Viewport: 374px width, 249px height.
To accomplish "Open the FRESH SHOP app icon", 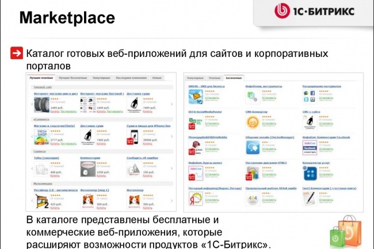I will pos(41,137).
